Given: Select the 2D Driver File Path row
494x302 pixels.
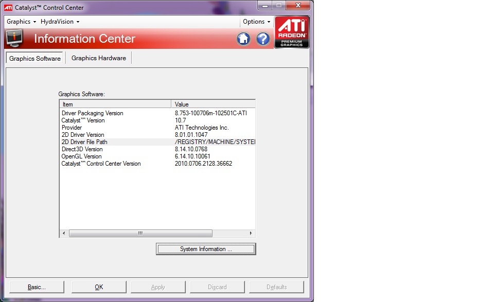Looking at the screenshot, I should (157, 142).
